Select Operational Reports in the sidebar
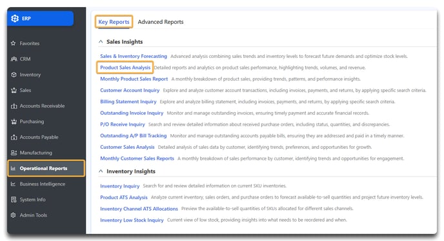The image size is (444, 241). tap(46, 168)
